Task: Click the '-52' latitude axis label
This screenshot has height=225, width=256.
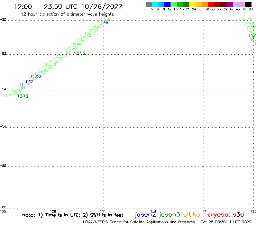Action: [3, 54]
